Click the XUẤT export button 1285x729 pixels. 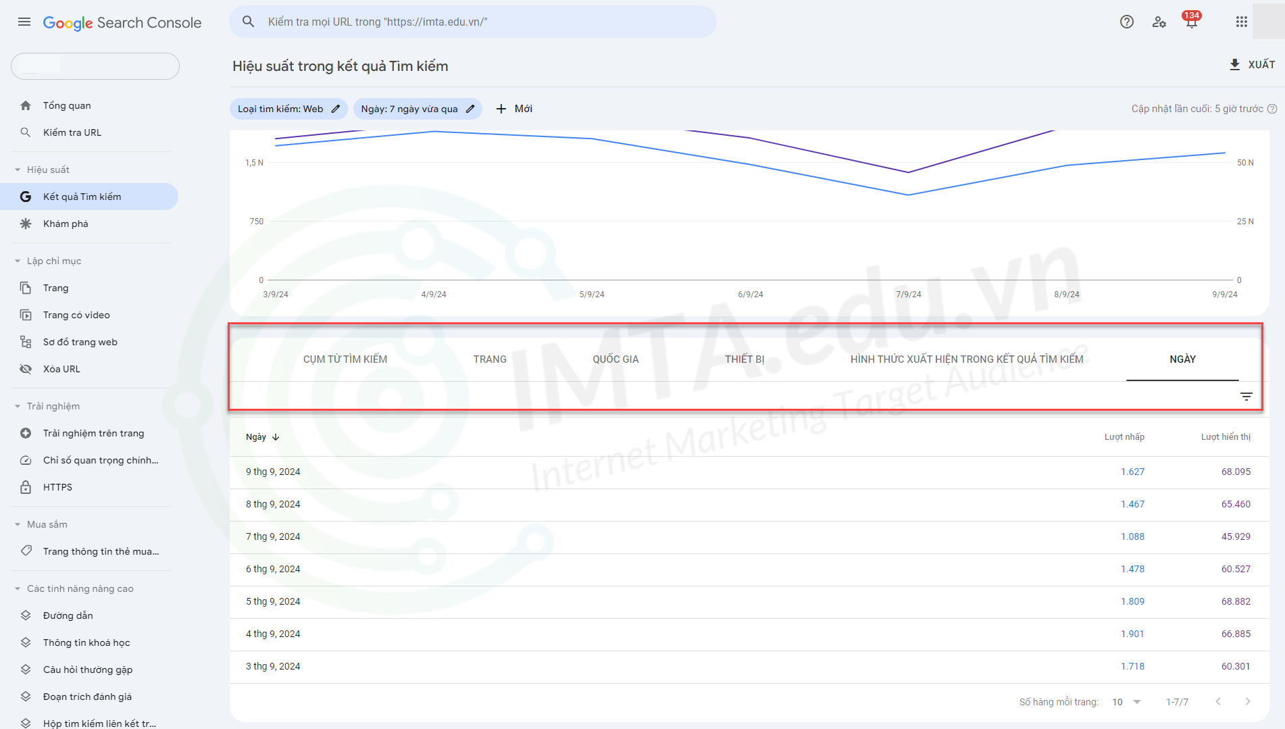coord(1252,65)
